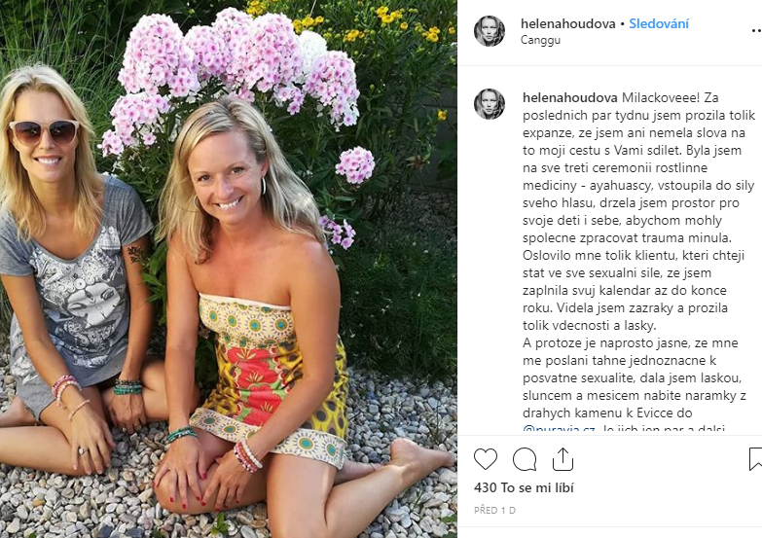Open comments with the speech bubble icon
Image resolution: width=762 pixels, height=538 pixels.
click(525, 459)
